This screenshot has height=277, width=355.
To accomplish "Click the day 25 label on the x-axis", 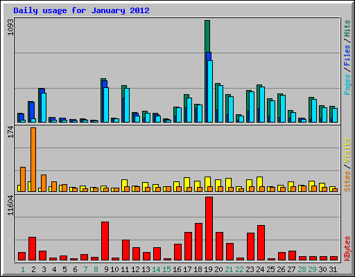I will tap(270, 269).
